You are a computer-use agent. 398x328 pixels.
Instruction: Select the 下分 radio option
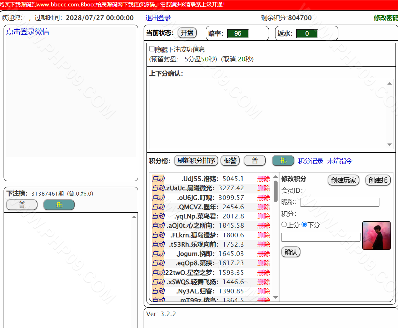(x=304, y=224)
